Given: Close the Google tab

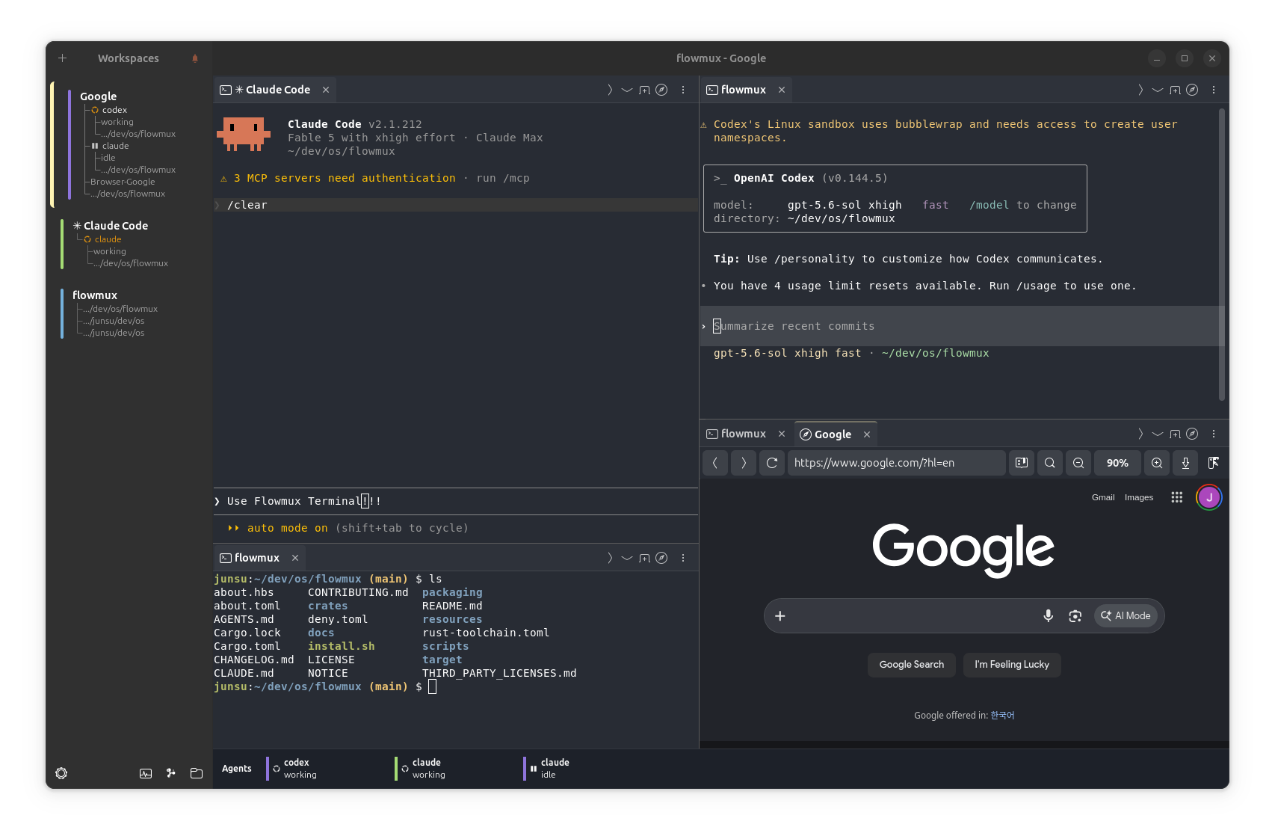Looking at the screenshot, I should tap(867, 434).
